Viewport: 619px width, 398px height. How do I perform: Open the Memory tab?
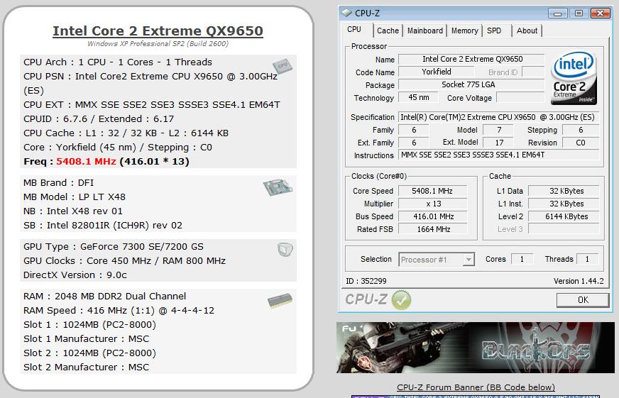point(465,31)
